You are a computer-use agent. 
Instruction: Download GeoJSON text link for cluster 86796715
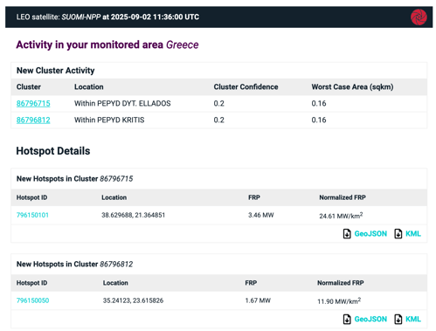click(370, 233)
